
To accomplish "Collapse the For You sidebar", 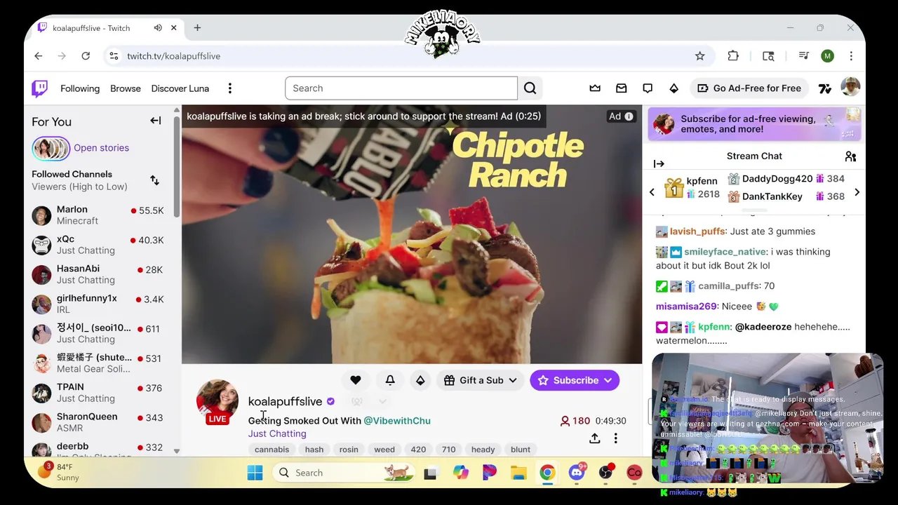I will tap(156, 121).
